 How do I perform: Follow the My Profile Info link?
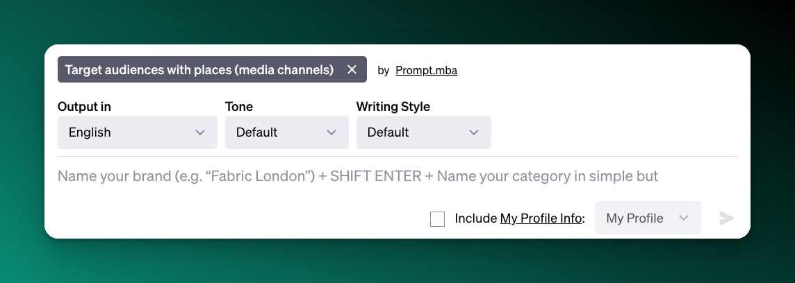[x=541, y=218]
